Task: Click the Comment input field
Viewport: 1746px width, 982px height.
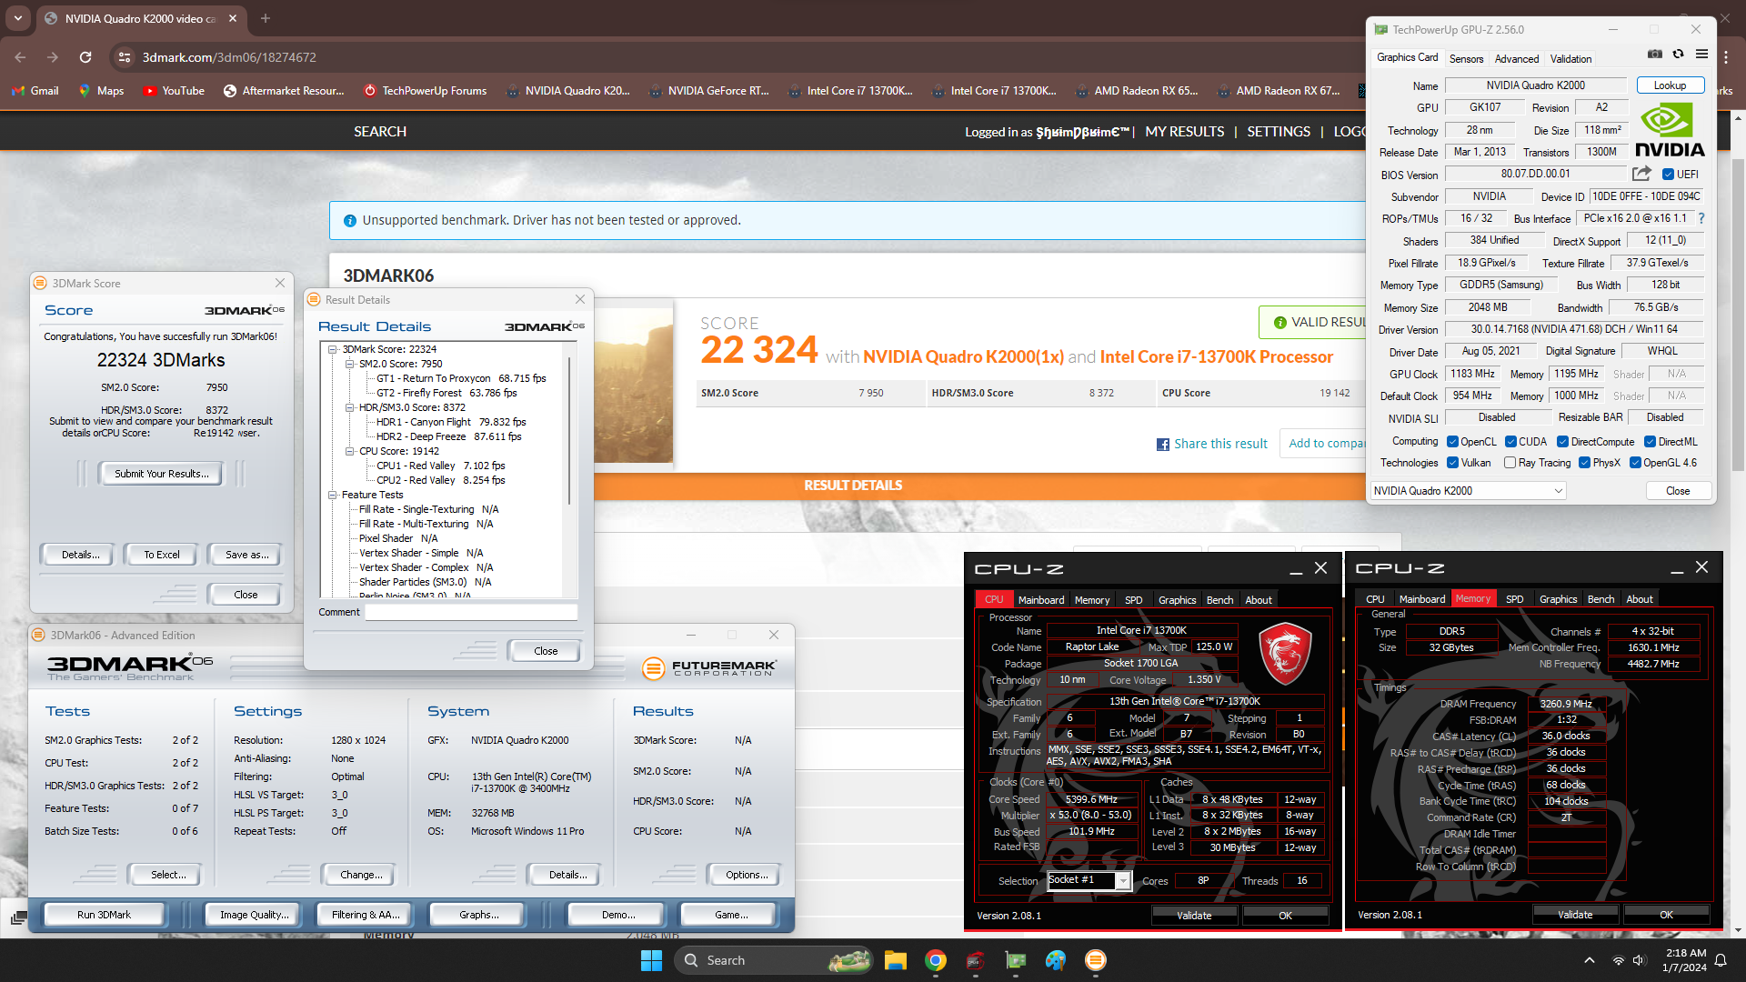Action: tap(470, 612)
